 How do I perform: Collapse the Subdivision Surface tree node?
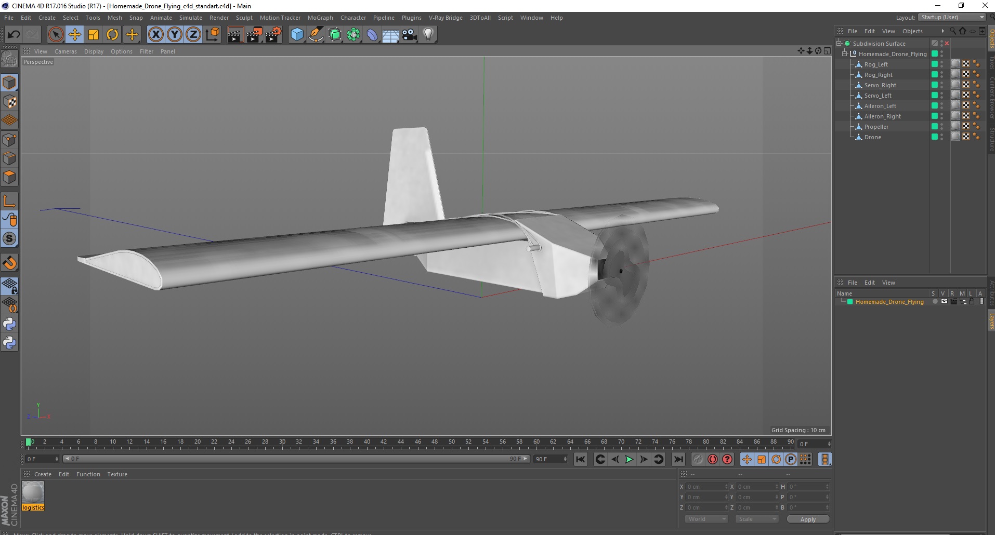(x=839, y=44)
